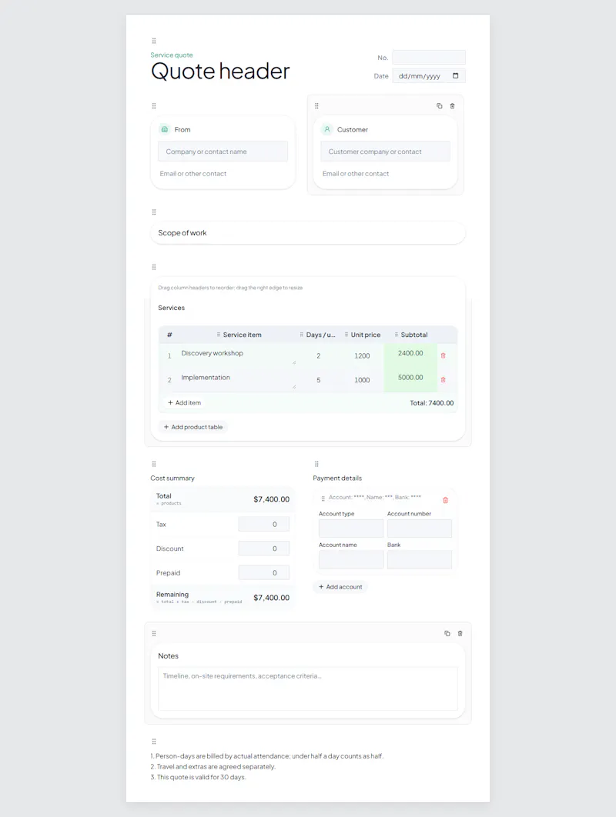Click the Account number field
Image resolution: width=616 pixels, height=817 pixels.
(x=420, y=529)
